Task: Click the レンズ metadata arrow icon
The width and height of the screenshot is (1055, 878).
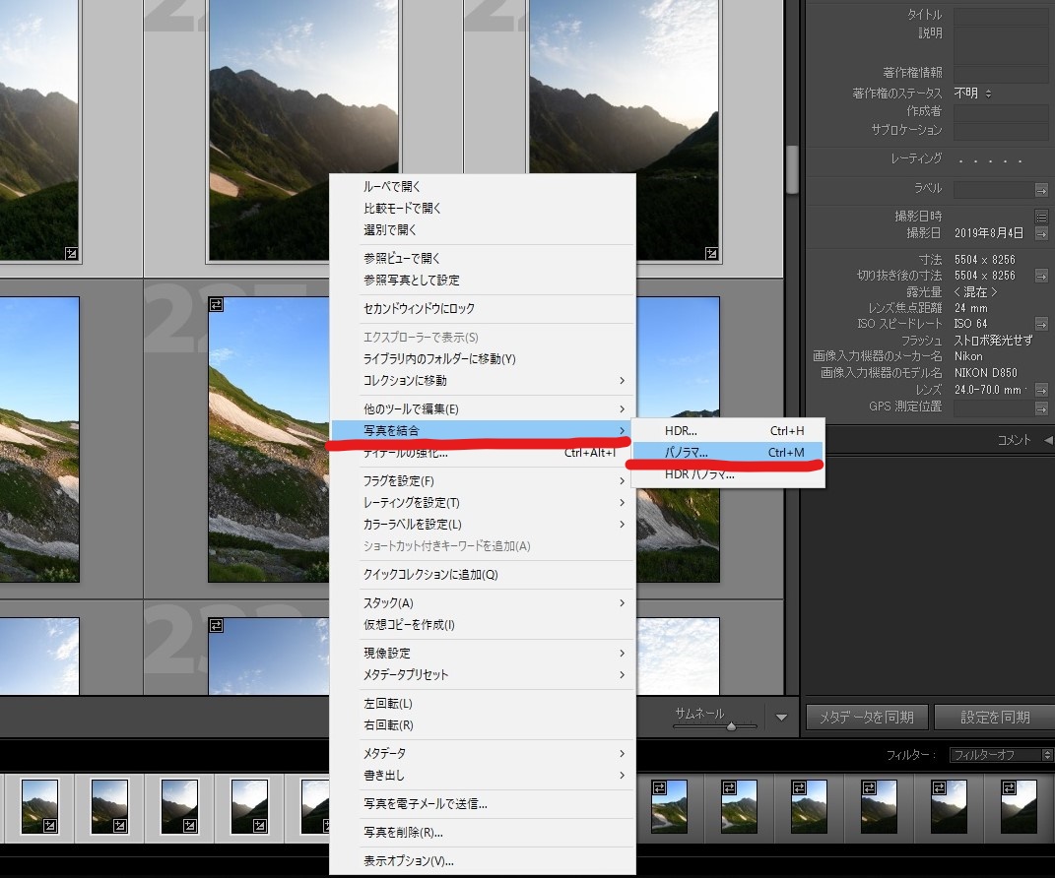Action: (1042, 389)
